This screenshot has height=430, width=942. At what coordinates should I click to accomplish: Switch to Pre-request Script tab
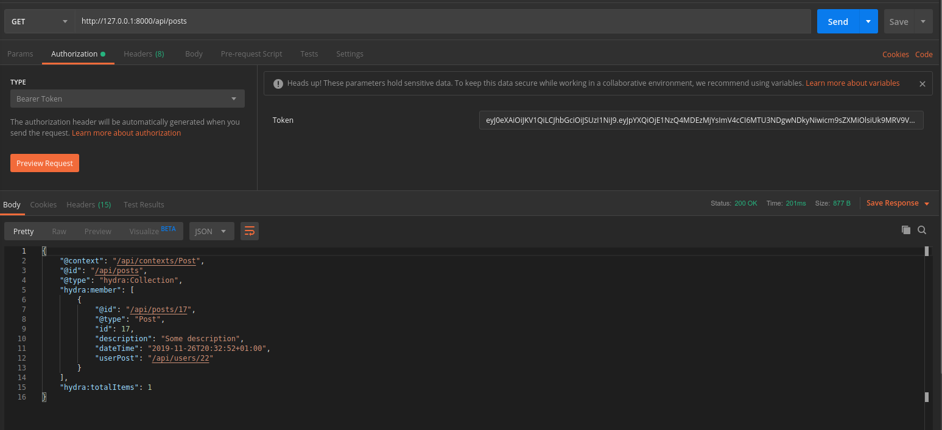251,54
